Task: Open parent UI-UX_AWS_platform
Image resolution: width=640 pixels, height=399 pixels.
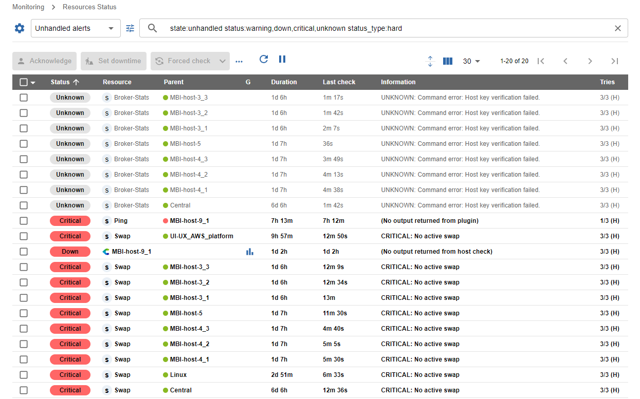Action: 202,236
